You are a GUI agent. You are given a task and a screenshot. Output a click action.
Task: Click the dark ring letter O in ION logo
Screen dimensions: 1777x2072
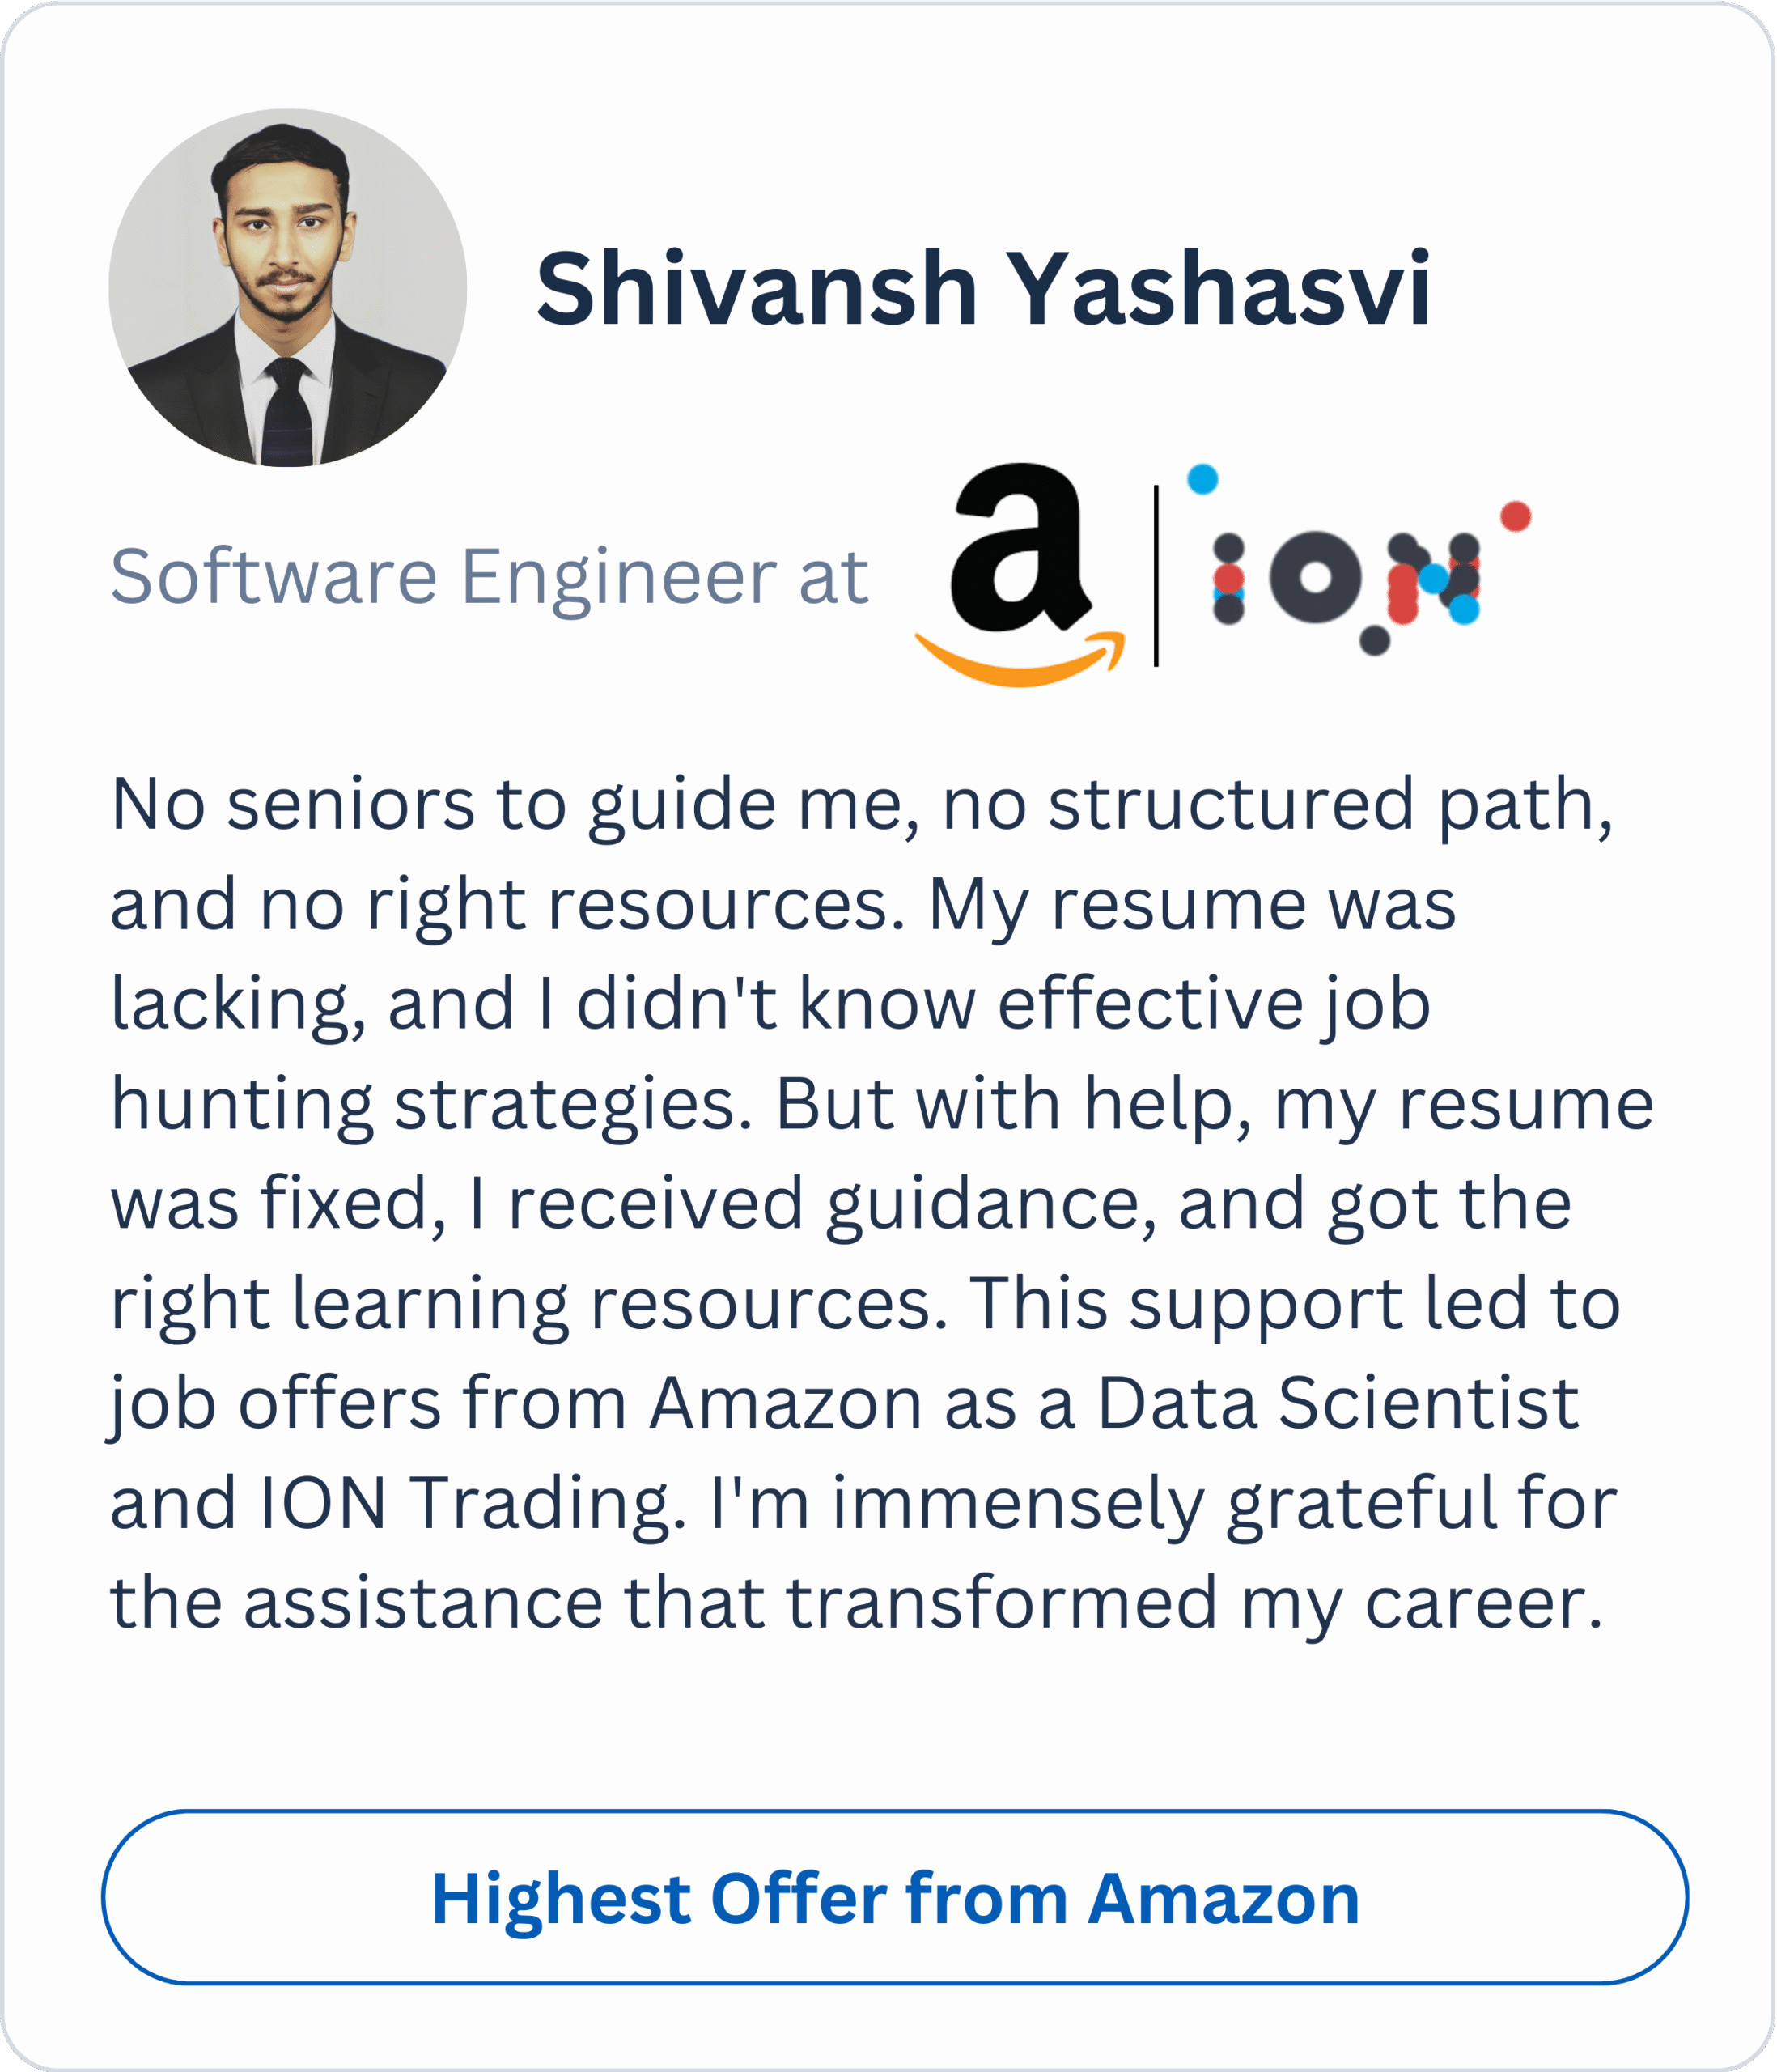point(1316,577)
